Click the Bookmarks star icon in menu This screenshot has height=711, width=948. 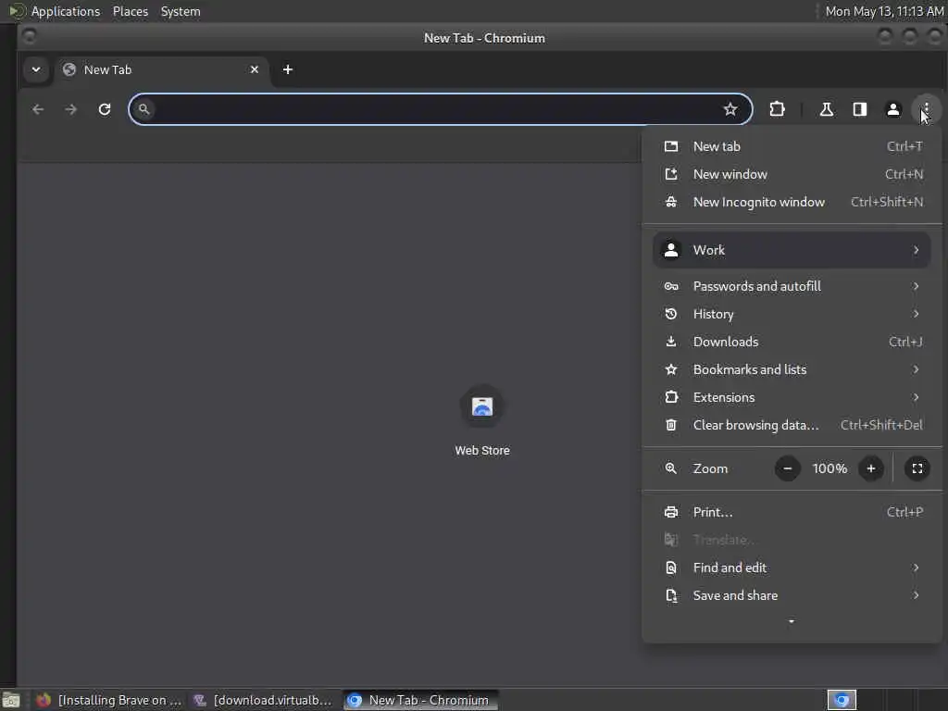click(x=671, y=370)
